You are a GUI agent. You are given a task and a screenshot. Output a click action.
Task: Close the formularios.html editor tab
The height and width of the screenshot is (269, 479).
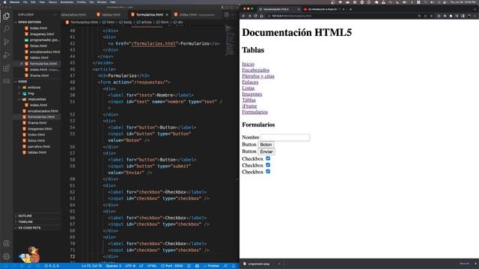point(167,15)
